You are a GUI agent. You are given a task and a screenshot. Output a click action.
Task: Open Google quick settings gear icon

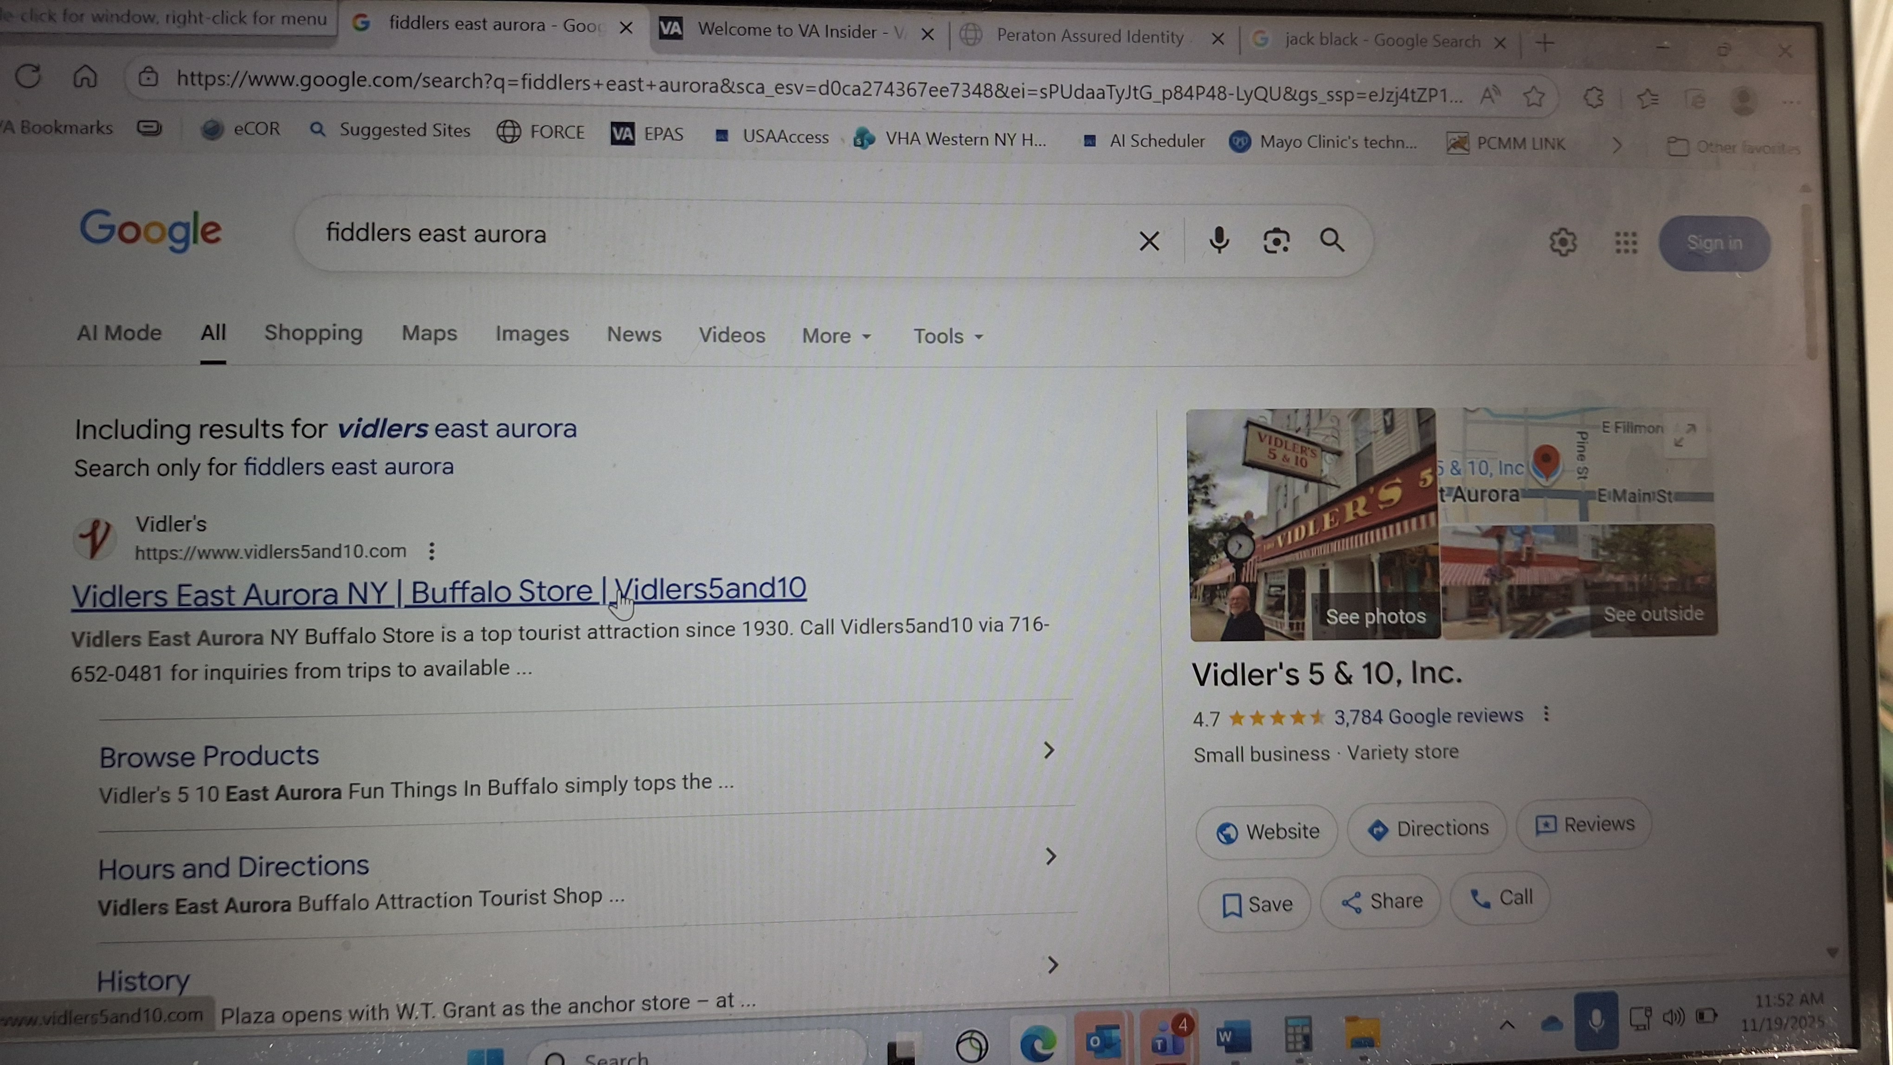[x=1562, y=242]
